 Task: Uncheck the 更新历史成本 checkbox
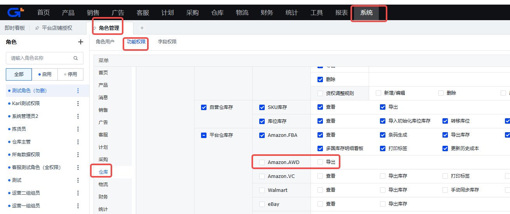pyautogui.click(x=445, y=148)
